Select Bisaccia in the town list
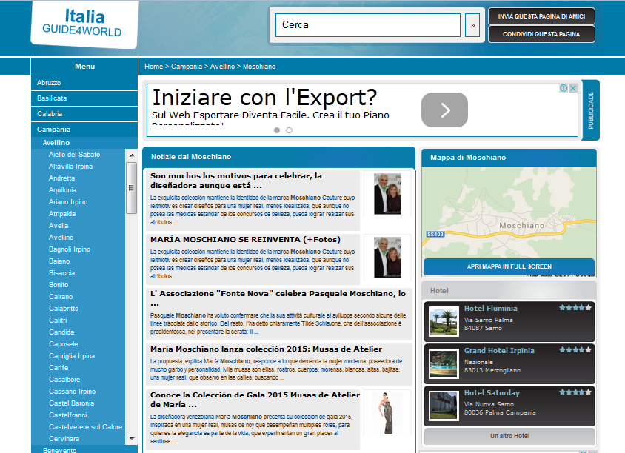Image resolution: width=625 pixels, height=453 pixels. 61,273
